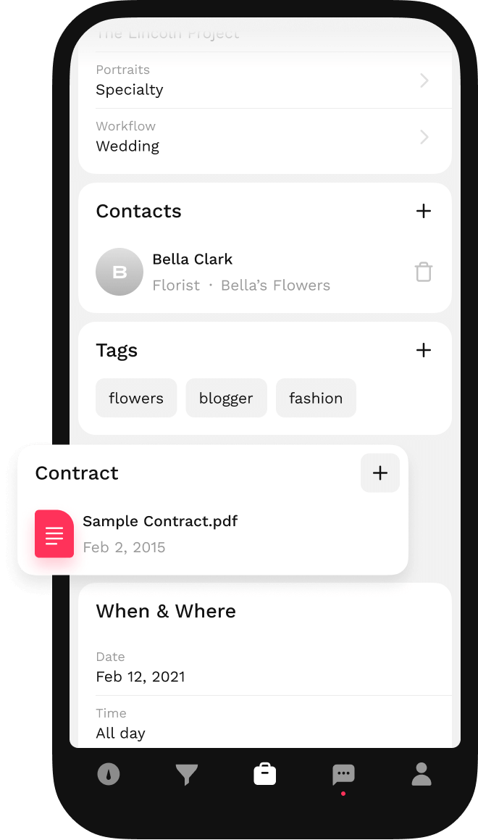Open the Contract plus button

(380, 473)
